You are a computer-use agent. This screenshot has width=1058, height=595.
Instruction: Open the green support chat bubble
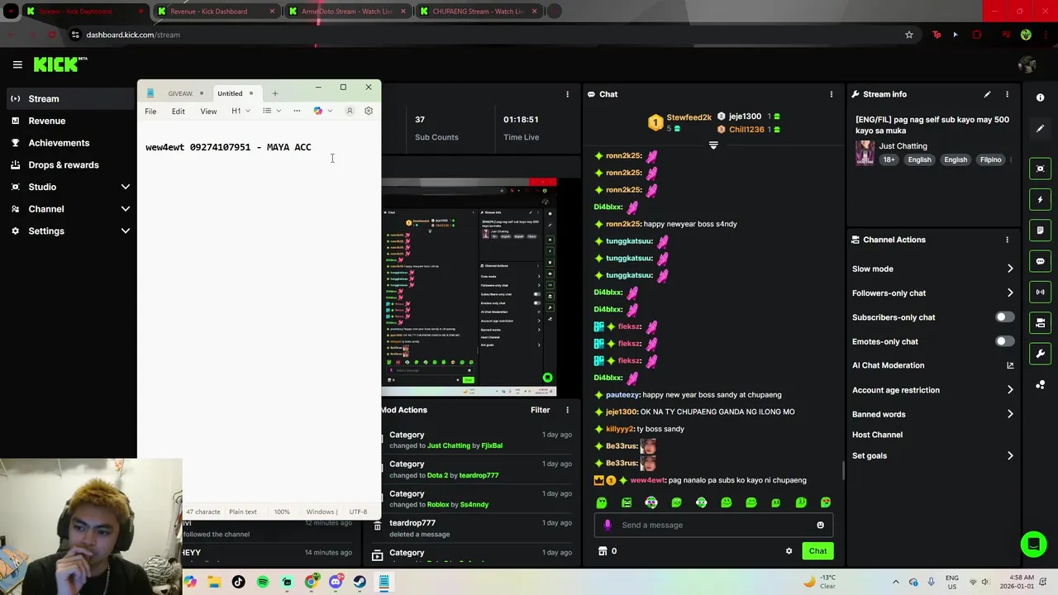pyautogui.click(x=1033, y=544)
